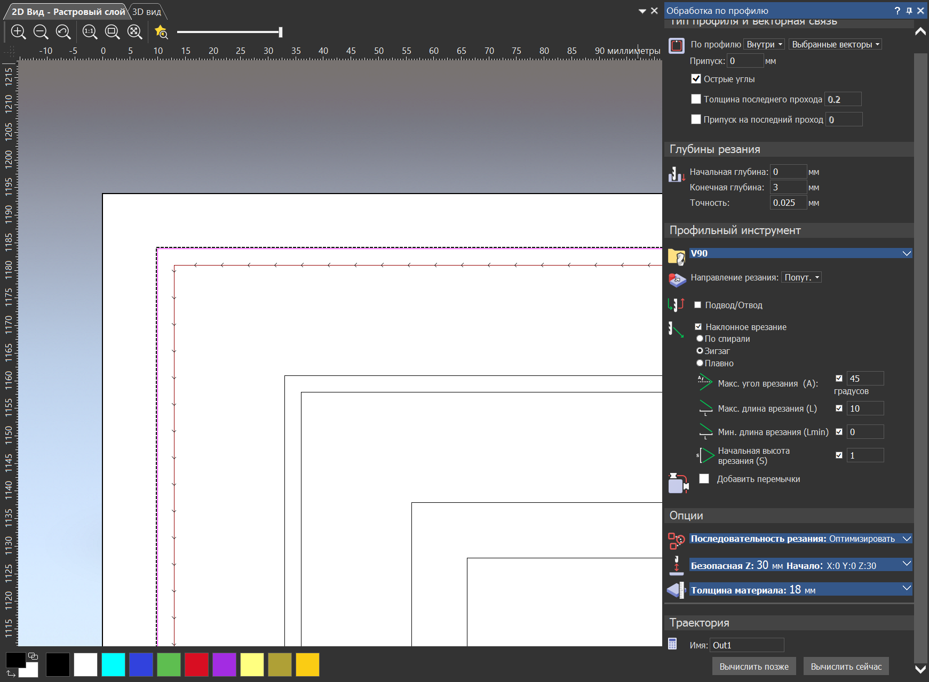Screen dimensions: 929x682
Task: Click the zoom in magnifier icon
Action: 18,32
